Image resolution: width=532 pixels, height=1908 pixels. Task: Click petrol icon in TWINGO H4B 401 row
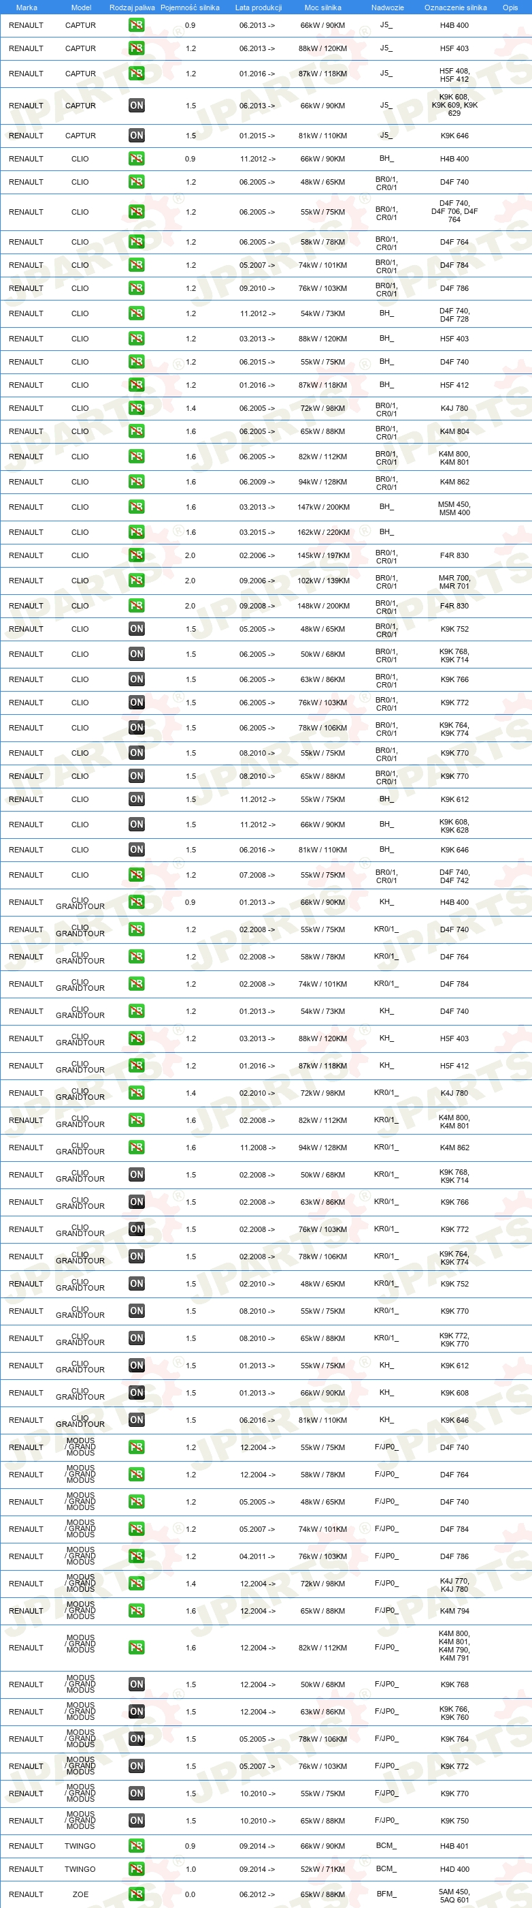136,1845
